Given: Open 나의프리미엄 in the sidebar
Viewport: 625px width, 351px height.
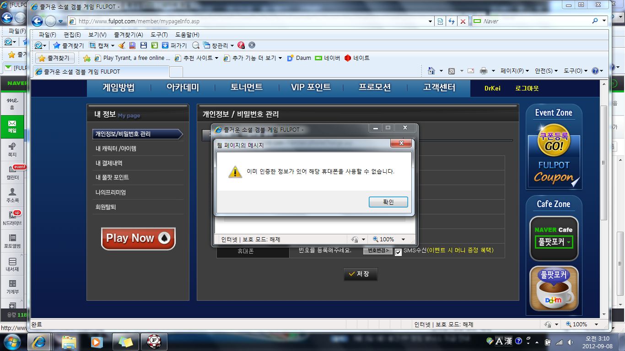Looking at the screenshot, I should pos(110,192).
